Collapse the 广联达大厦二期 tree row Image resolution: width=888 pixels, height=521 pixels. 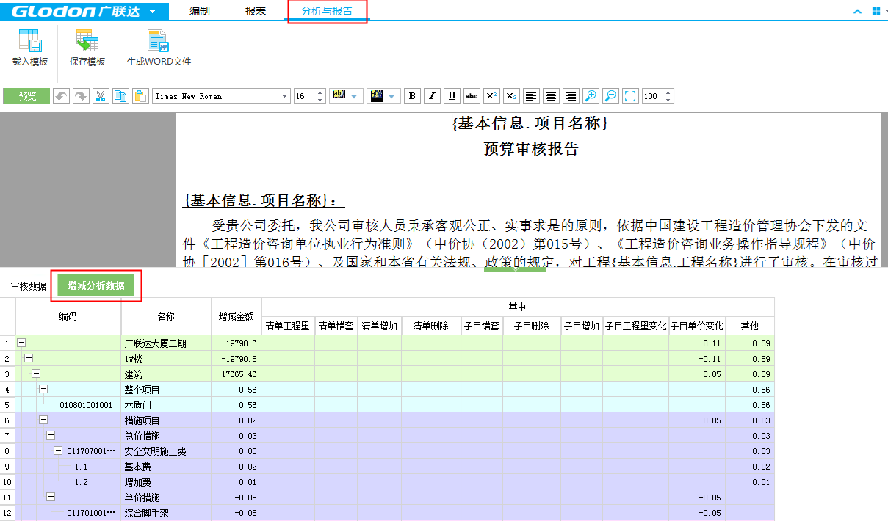(21, 343)
